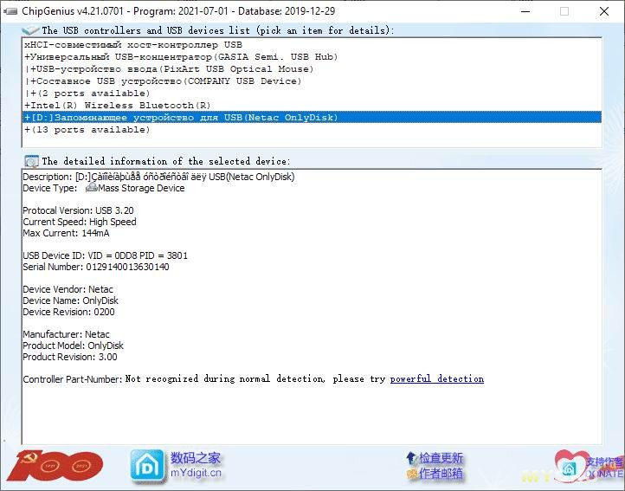Click the Description line in details
The width and height of the screenshot is (625, 491).
[x=158, y=177]
